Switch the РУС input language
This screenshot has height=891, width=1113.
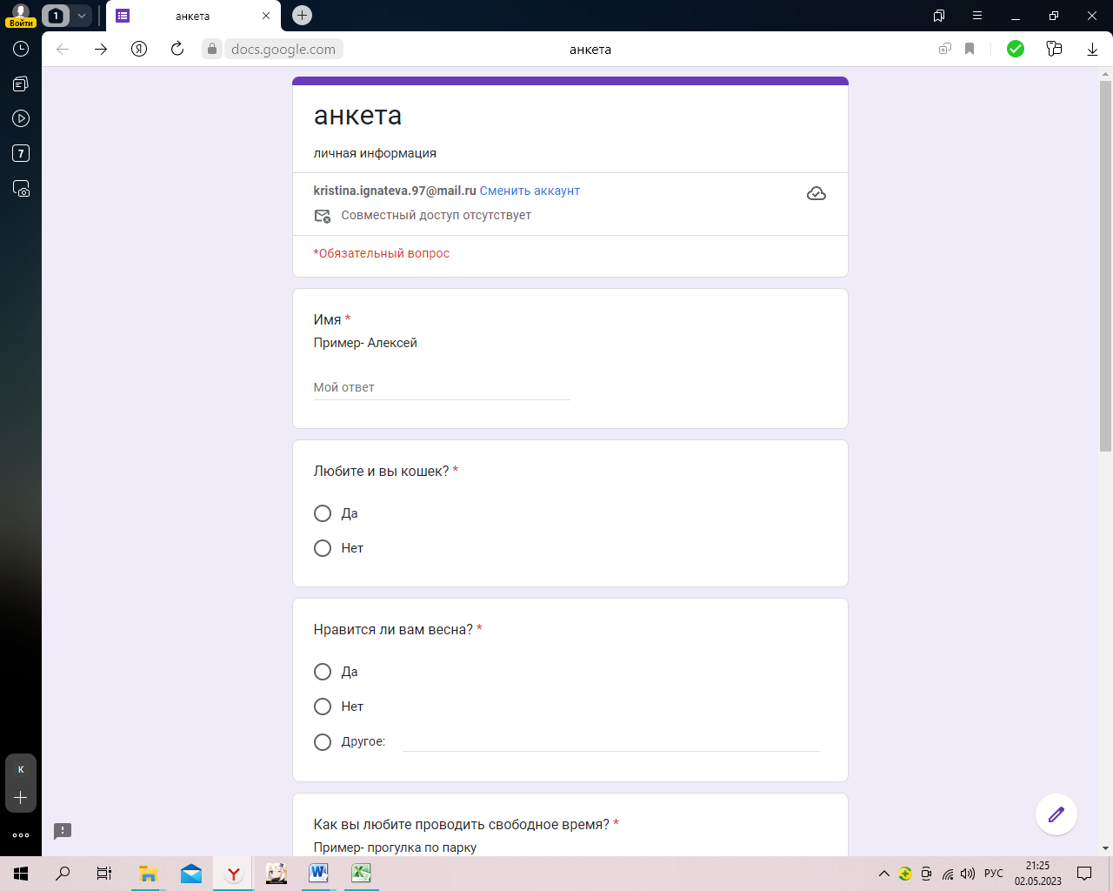(x=994, y=874)
